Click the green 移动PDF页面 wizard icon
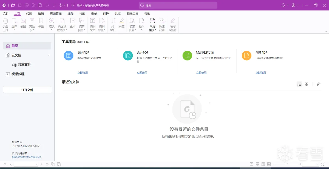Image resolution: width=329 pixels, height=169 pixels. pyautogui.click(x=187, y=56)
